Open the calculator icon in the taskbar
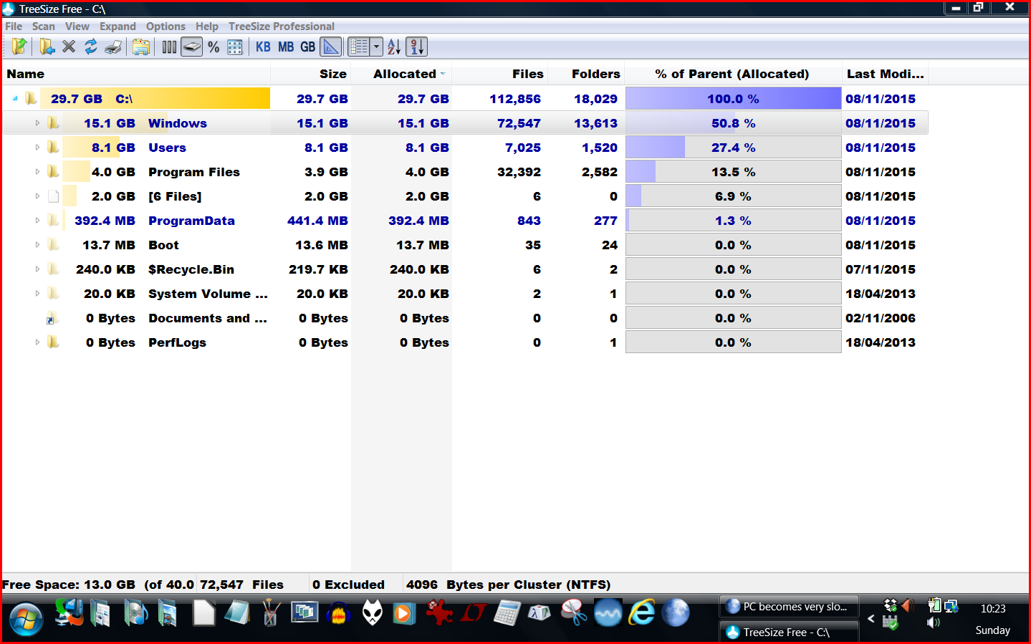The image size is (1031, 644). (x=507, y=614)
